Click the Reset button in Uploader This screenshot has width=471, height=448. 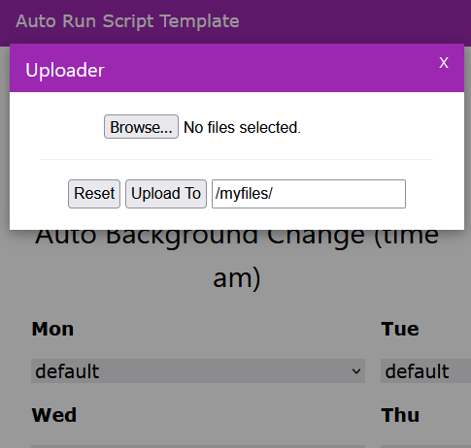tap(94, 194)
